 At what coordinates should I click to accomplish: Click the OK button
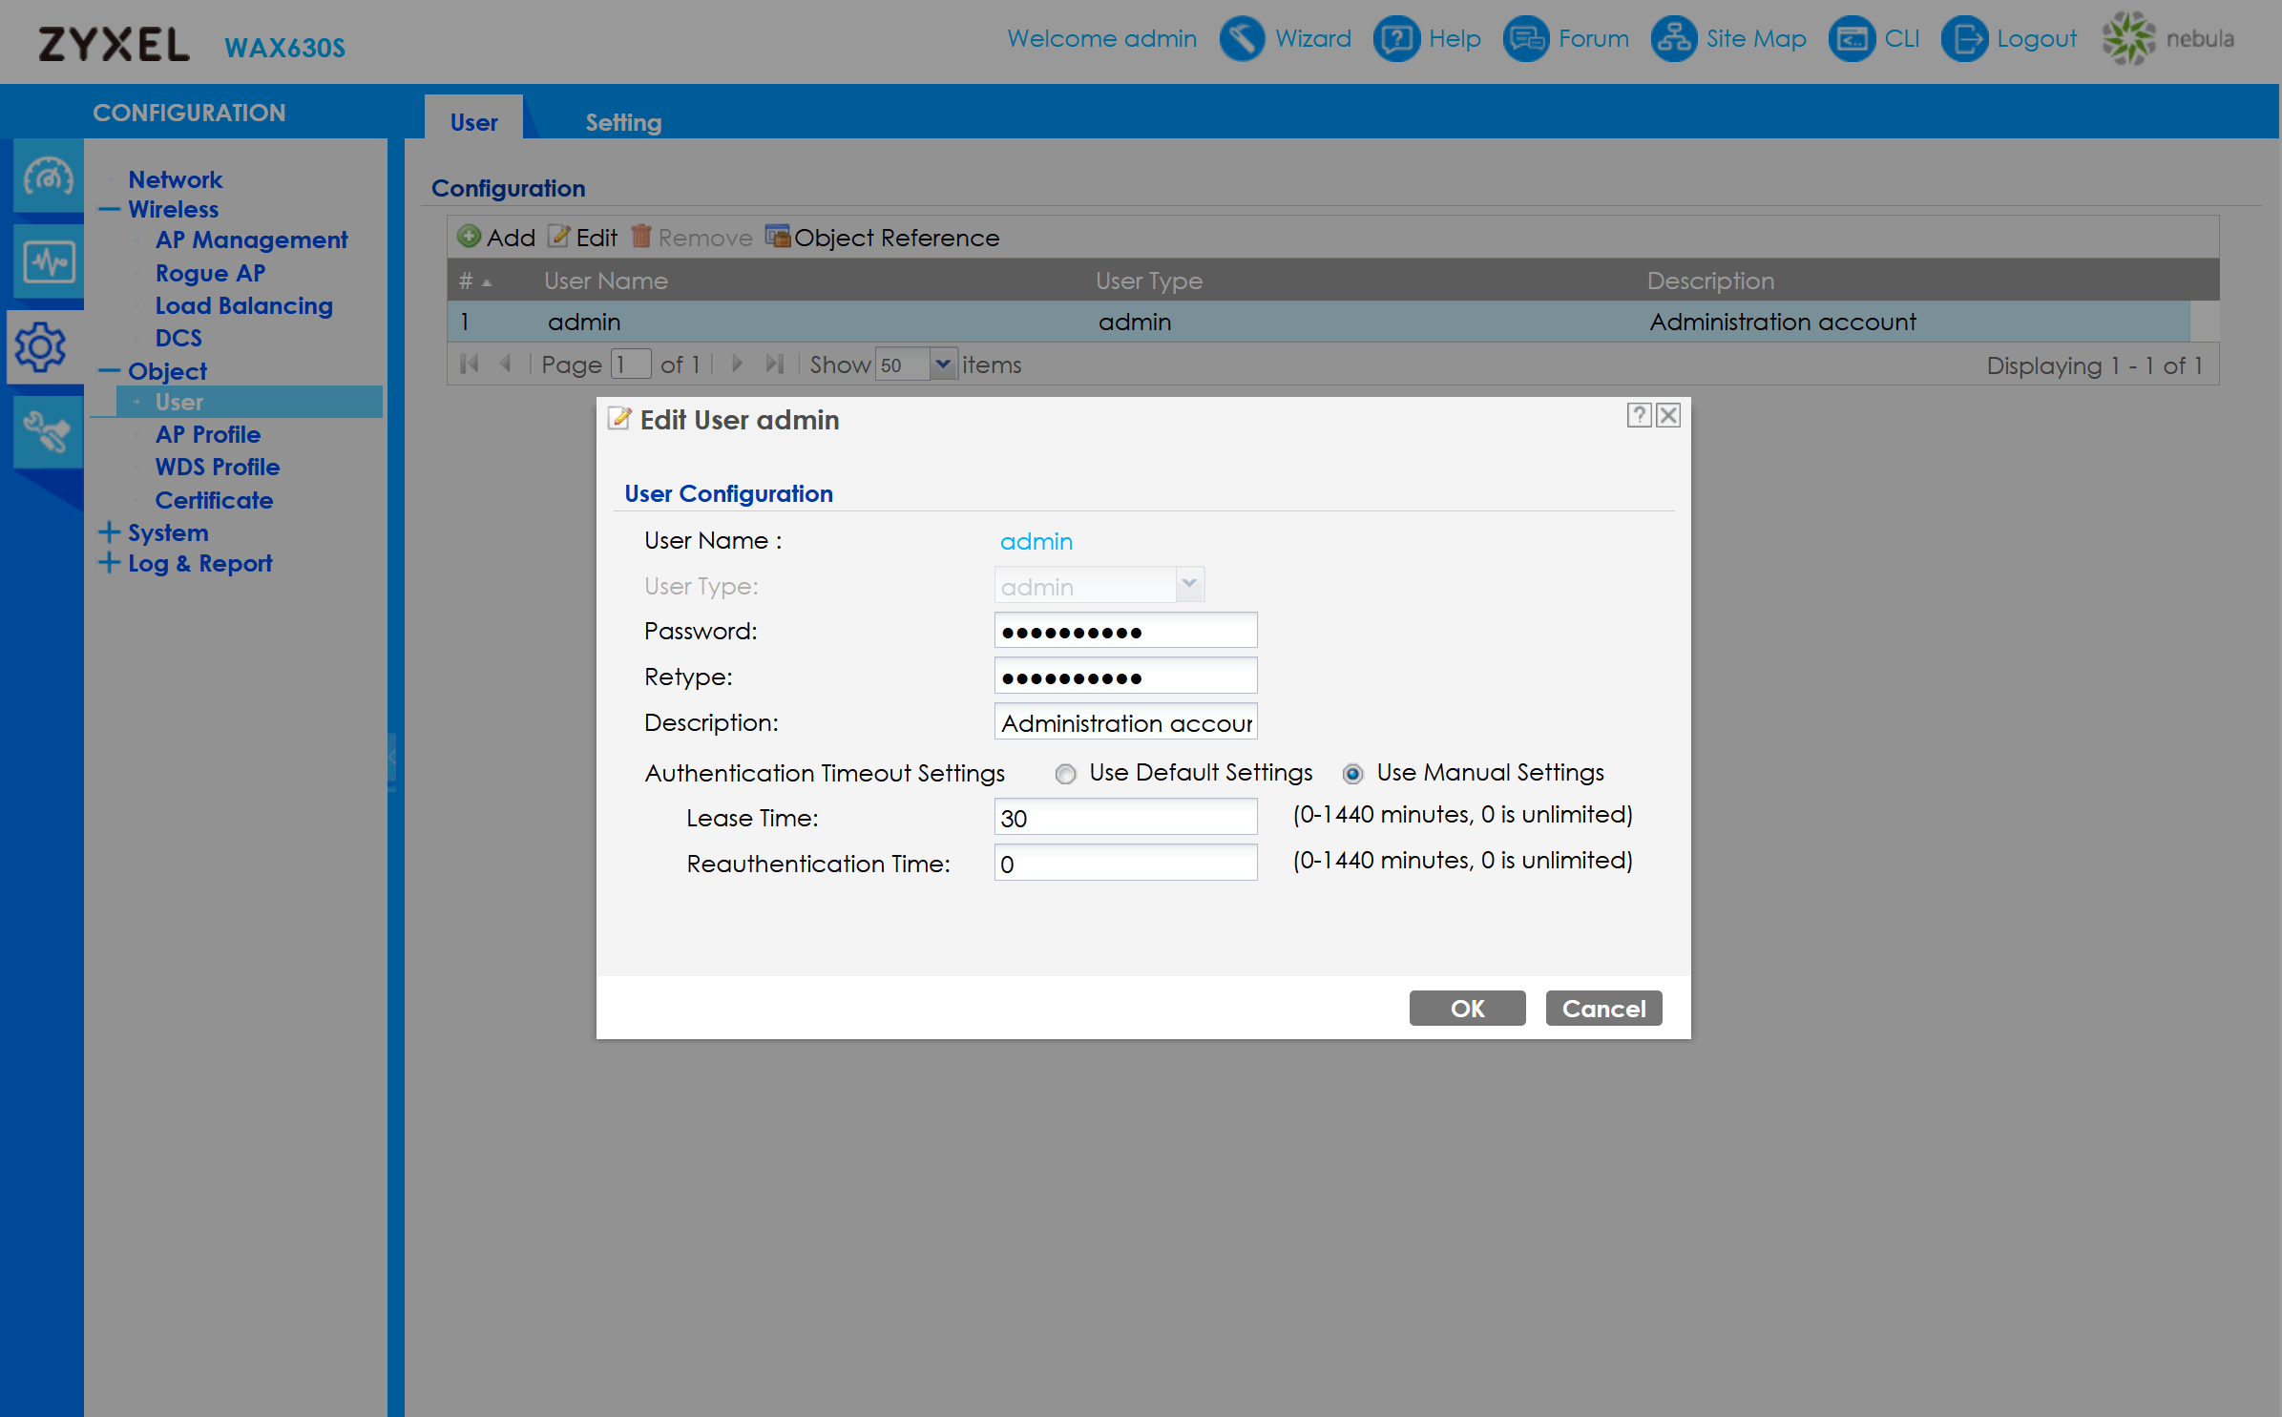point(1466,1009)
